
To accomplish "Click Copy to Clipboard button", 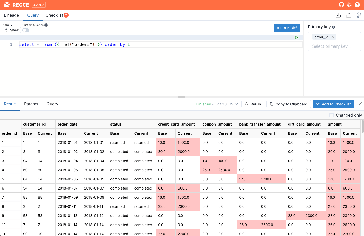I will (289, 104).
